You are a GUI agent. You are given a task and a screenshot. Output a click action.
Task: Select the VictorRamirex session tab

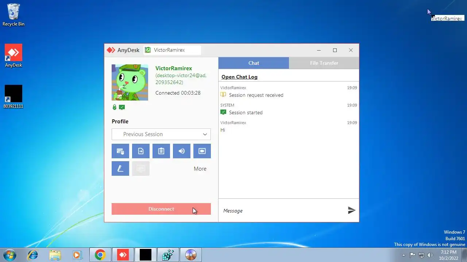[172, 50]
